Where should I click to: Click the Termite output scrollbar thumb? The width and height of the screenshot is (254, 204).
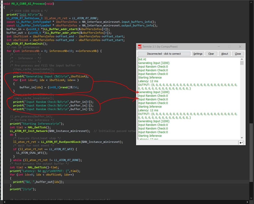click(242, 63)
